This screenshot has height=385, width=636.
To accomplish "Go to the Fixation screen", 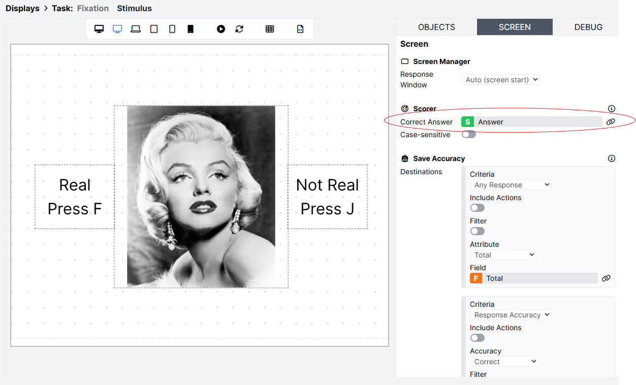I will pyautogui.click(x=93, y=8).
